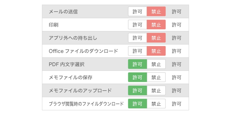Choose 禁止 for アプリ外への持ち出し

pyautogui.click(x=156, y=38)
